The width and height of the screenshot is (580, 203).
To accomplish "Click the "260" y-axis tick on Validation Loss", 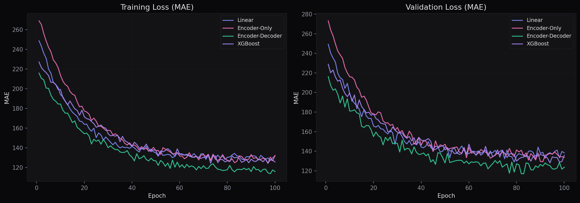I will click(307, 34).
